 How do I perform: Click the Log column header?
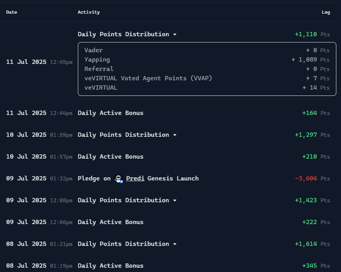(x=326, y=12)
